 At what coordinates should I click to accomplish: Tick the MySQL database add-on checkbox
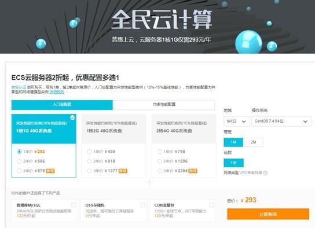(74, 205)
